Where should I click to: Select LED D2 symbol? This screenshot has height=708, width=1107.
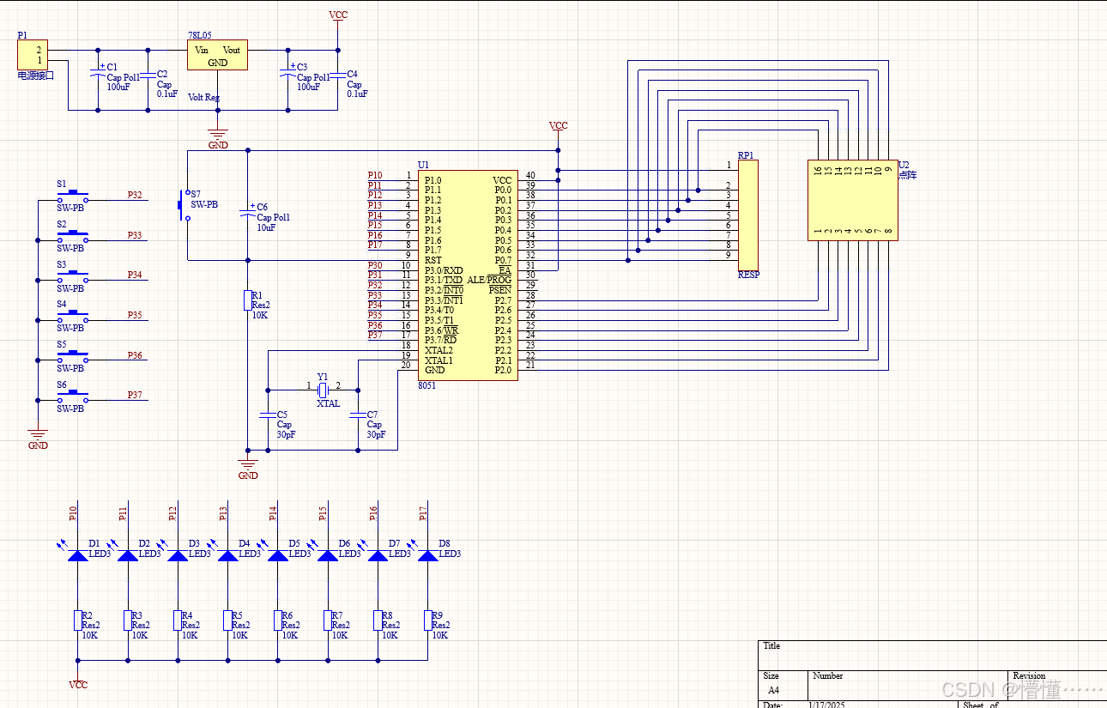coord(128,555)
